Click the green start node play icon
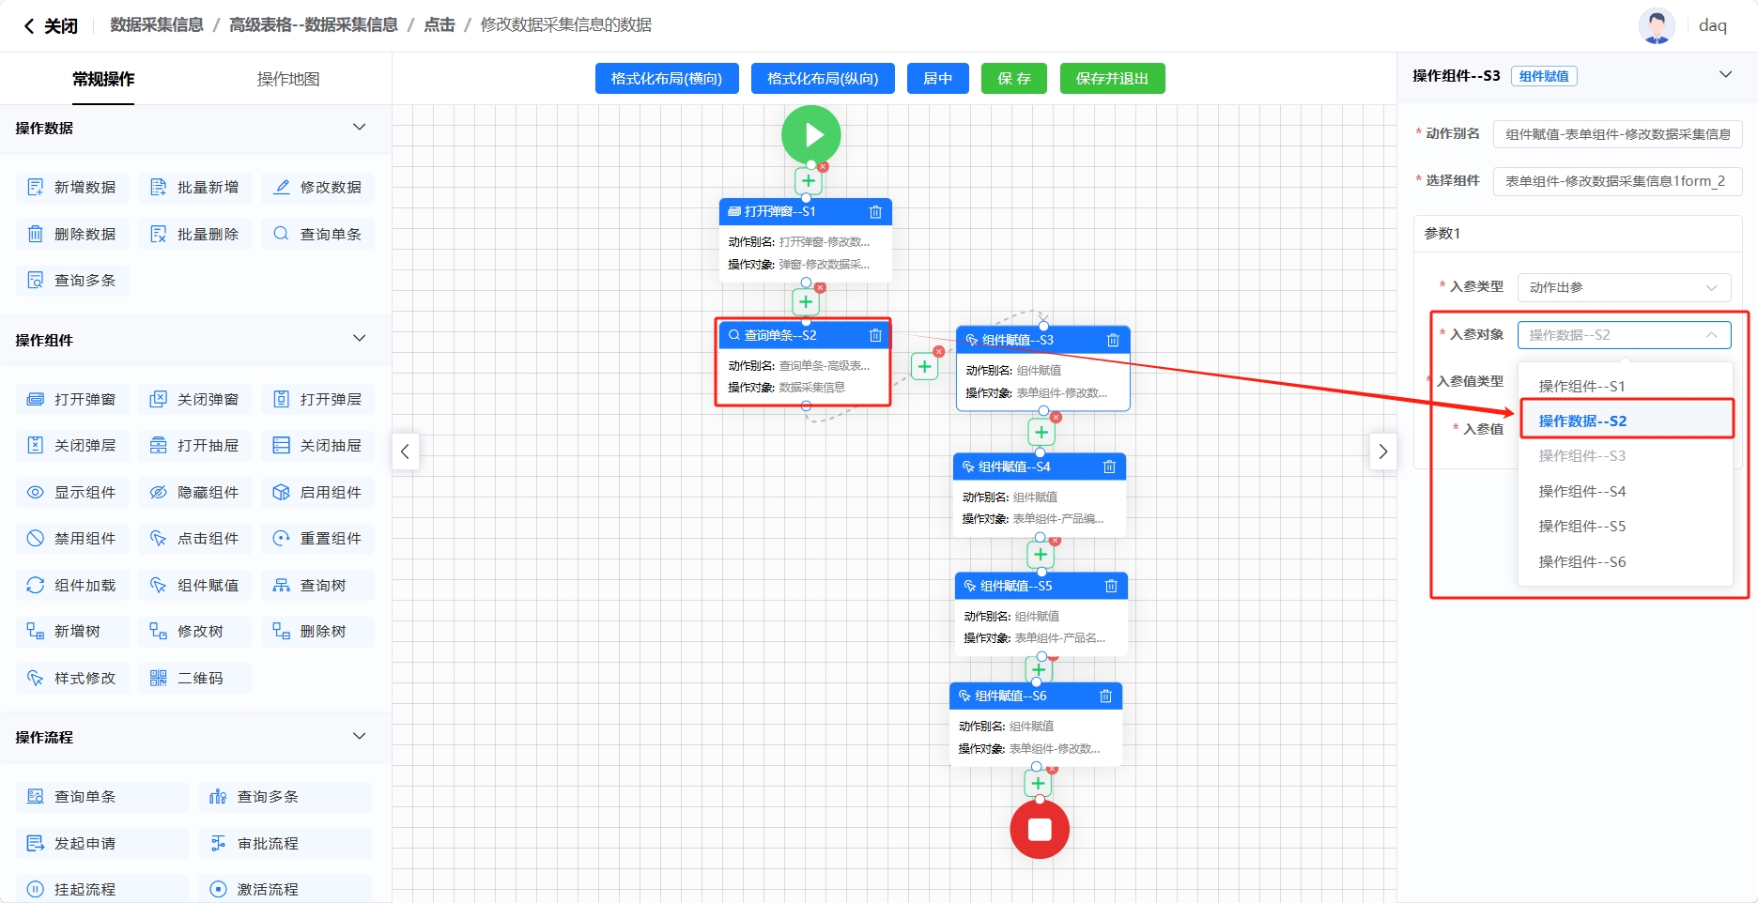Image resolution: width=1758 pixels, height=903 pixels. (810, 134)
